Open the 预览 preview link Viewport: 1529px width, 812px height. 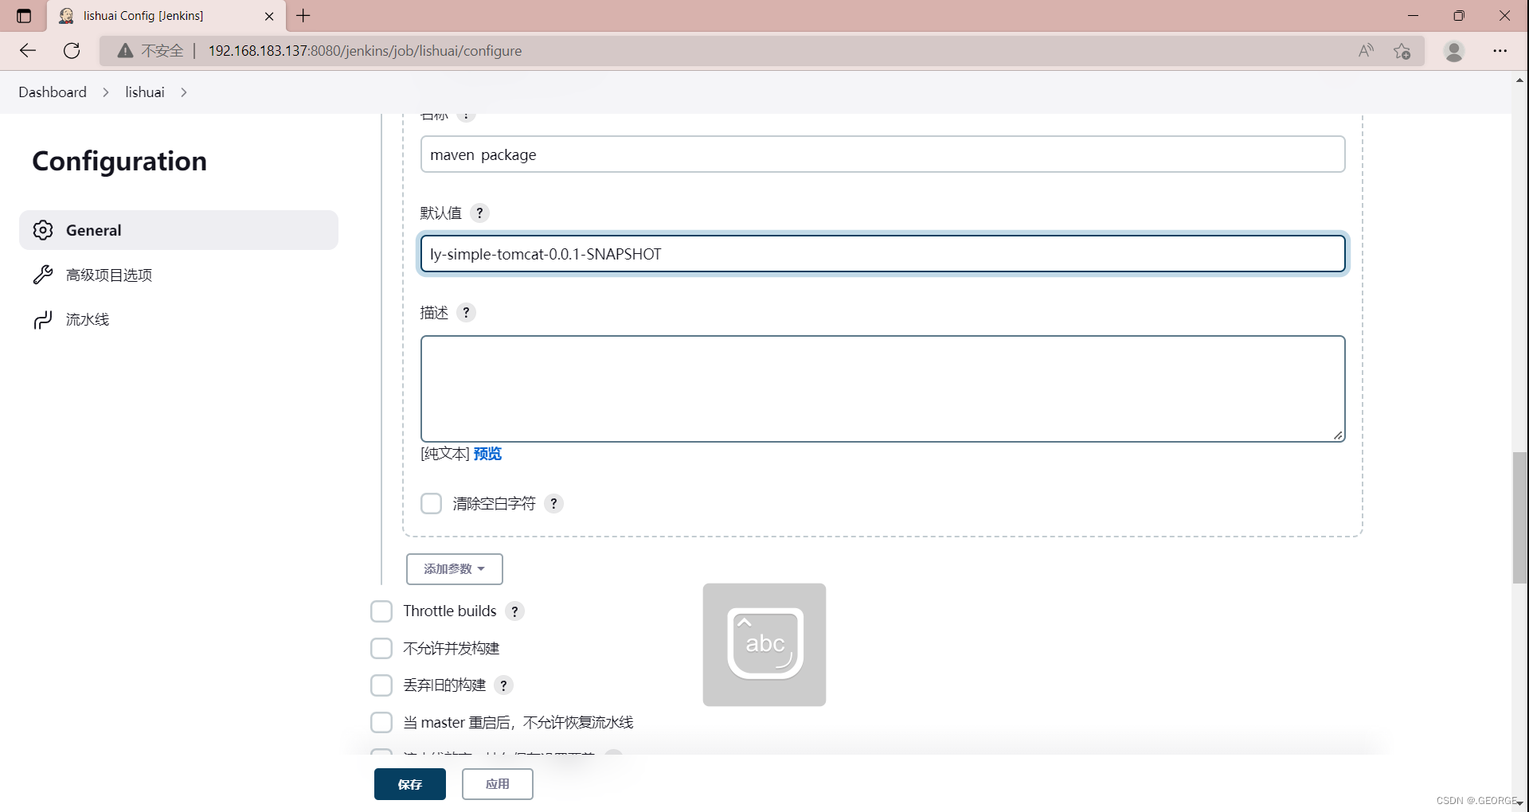pyautogui.click(x=487, y=454)
